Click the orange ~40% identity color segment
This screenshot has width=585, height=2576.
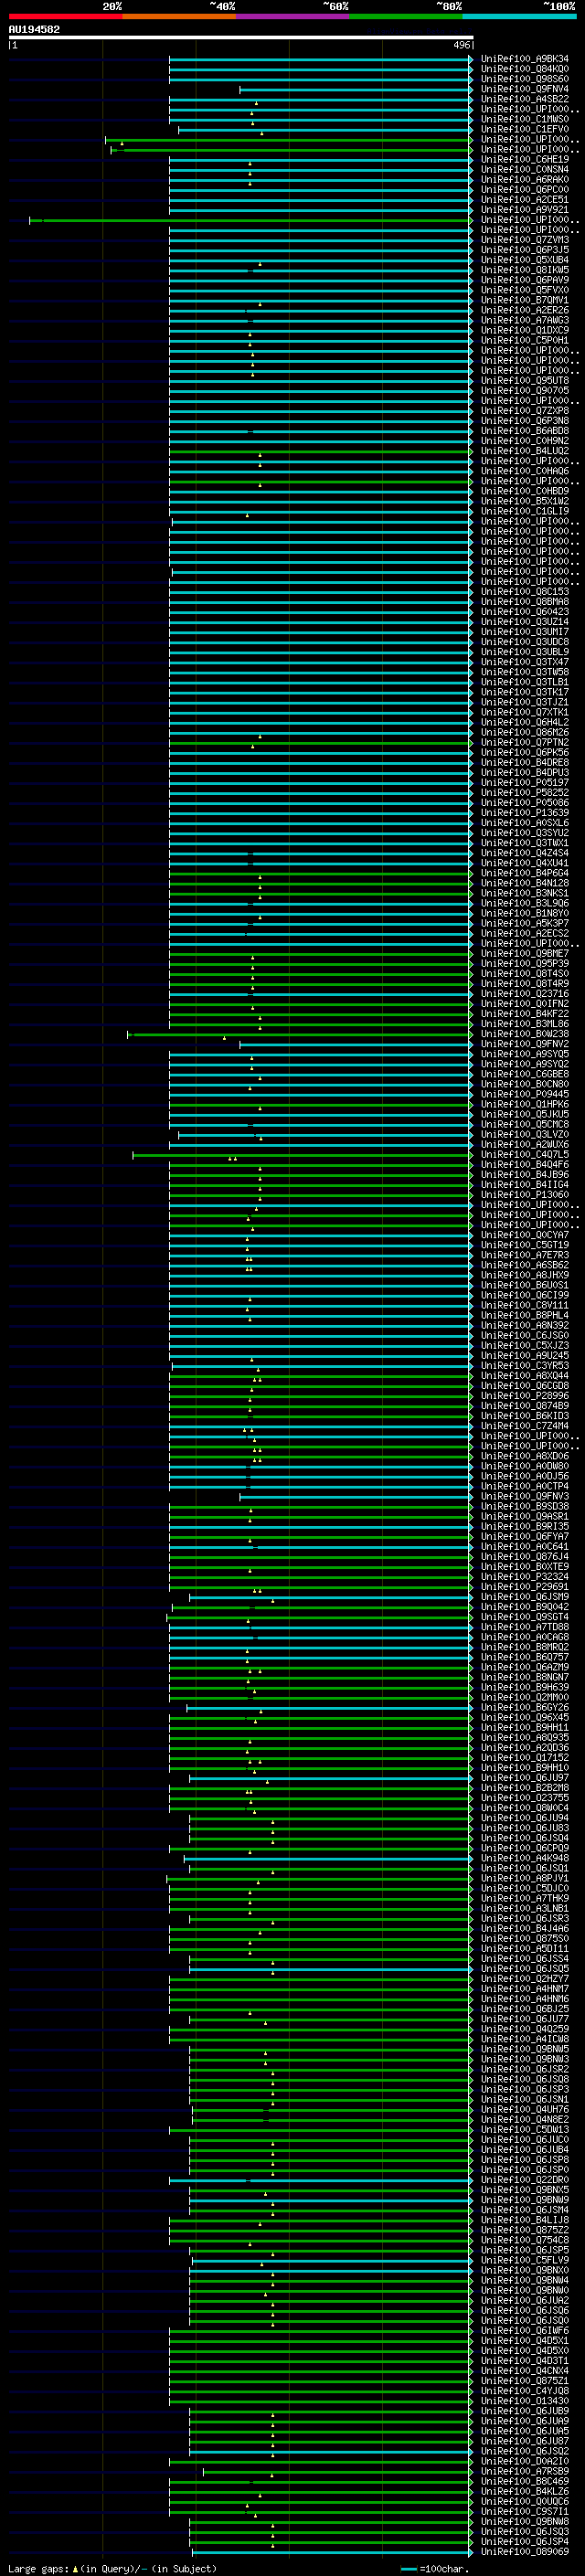(x=179, y=16)
